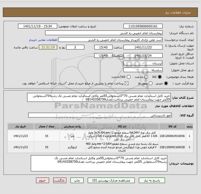201x194 pixels.
Task: Click the استان محل تحویل field لرستان
Action: click(143, 63)
